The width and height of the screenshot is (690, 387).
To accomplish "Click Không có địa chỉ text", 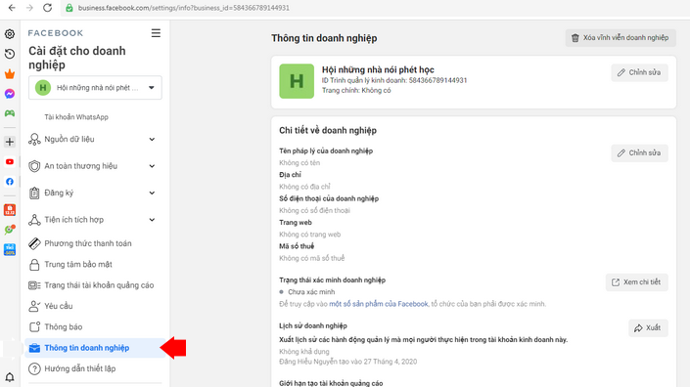I will [304, 187].
